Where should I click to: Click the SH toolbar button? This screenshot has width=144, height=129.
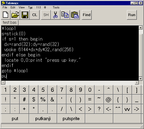click(46, 15)
